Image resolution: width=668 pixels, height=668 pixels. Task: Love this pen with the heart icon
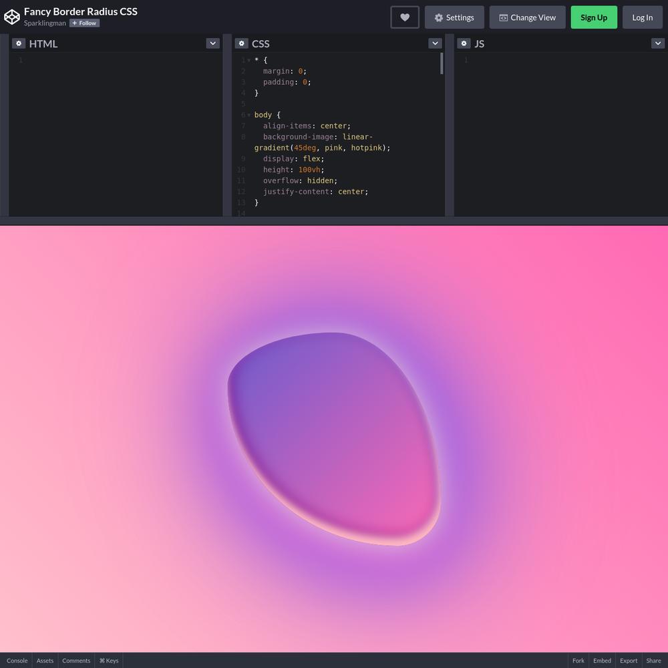[405, 17]
